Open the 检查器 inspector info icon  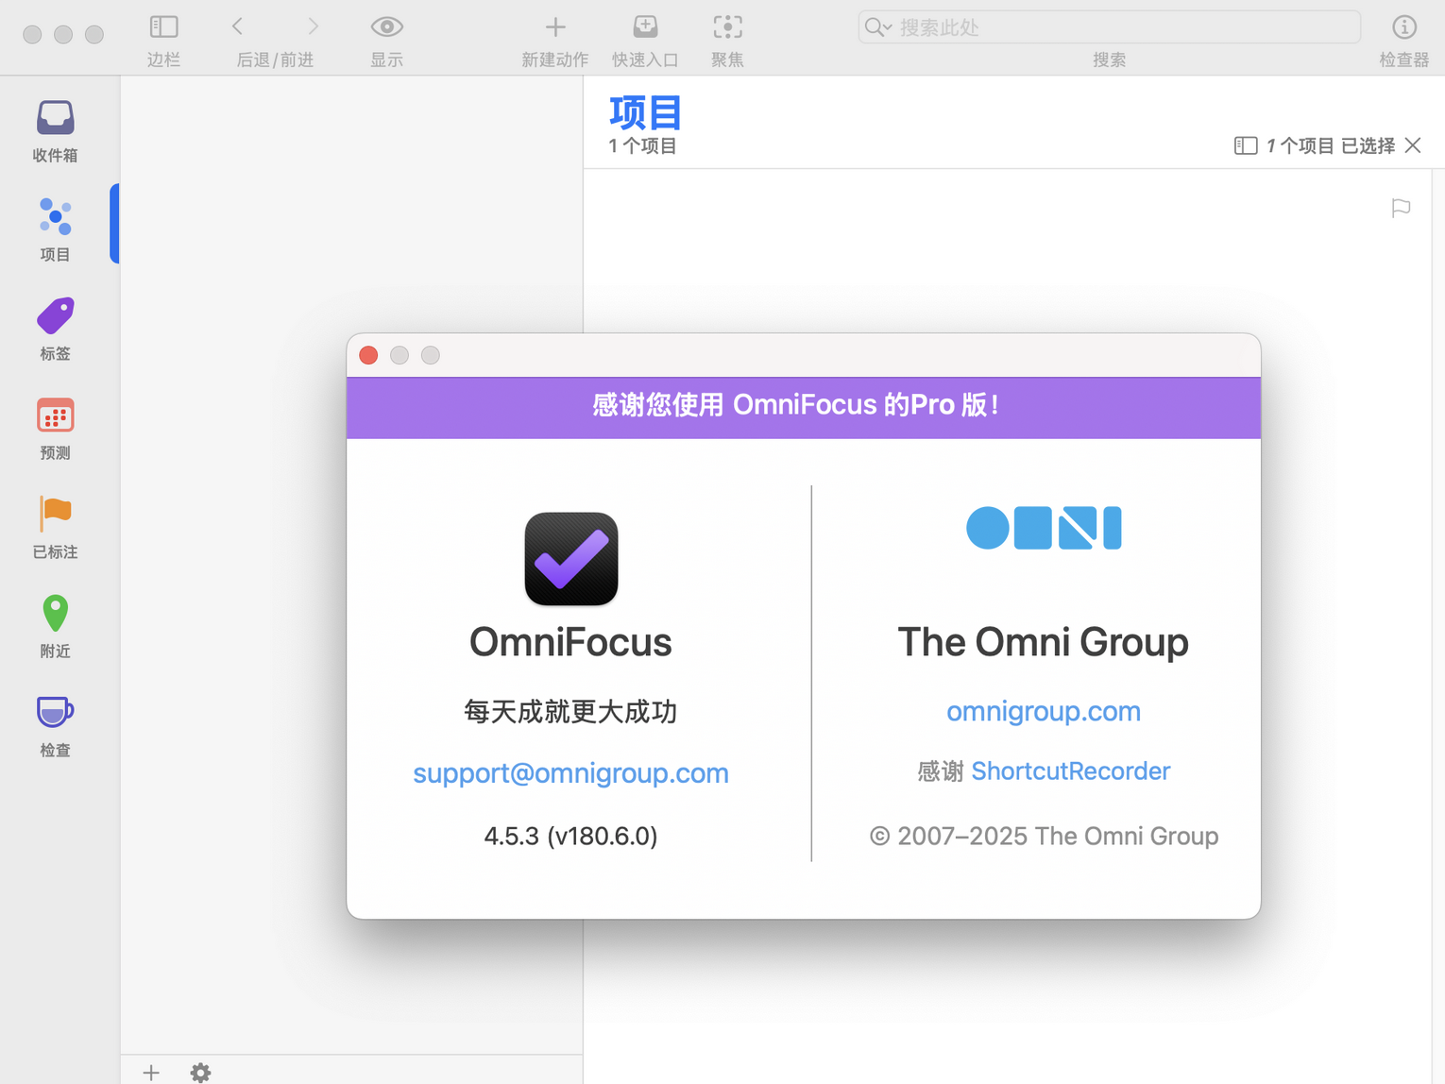1404,27
